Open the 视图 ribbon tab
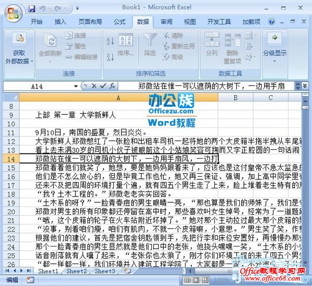 190,21
